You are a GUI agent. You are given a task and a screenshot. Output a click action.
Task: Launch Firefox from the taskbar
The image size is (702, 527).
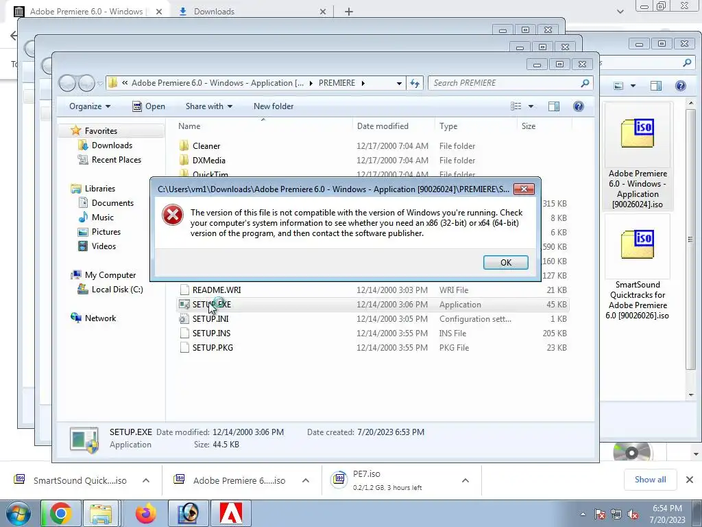click(x=146, y=513)
